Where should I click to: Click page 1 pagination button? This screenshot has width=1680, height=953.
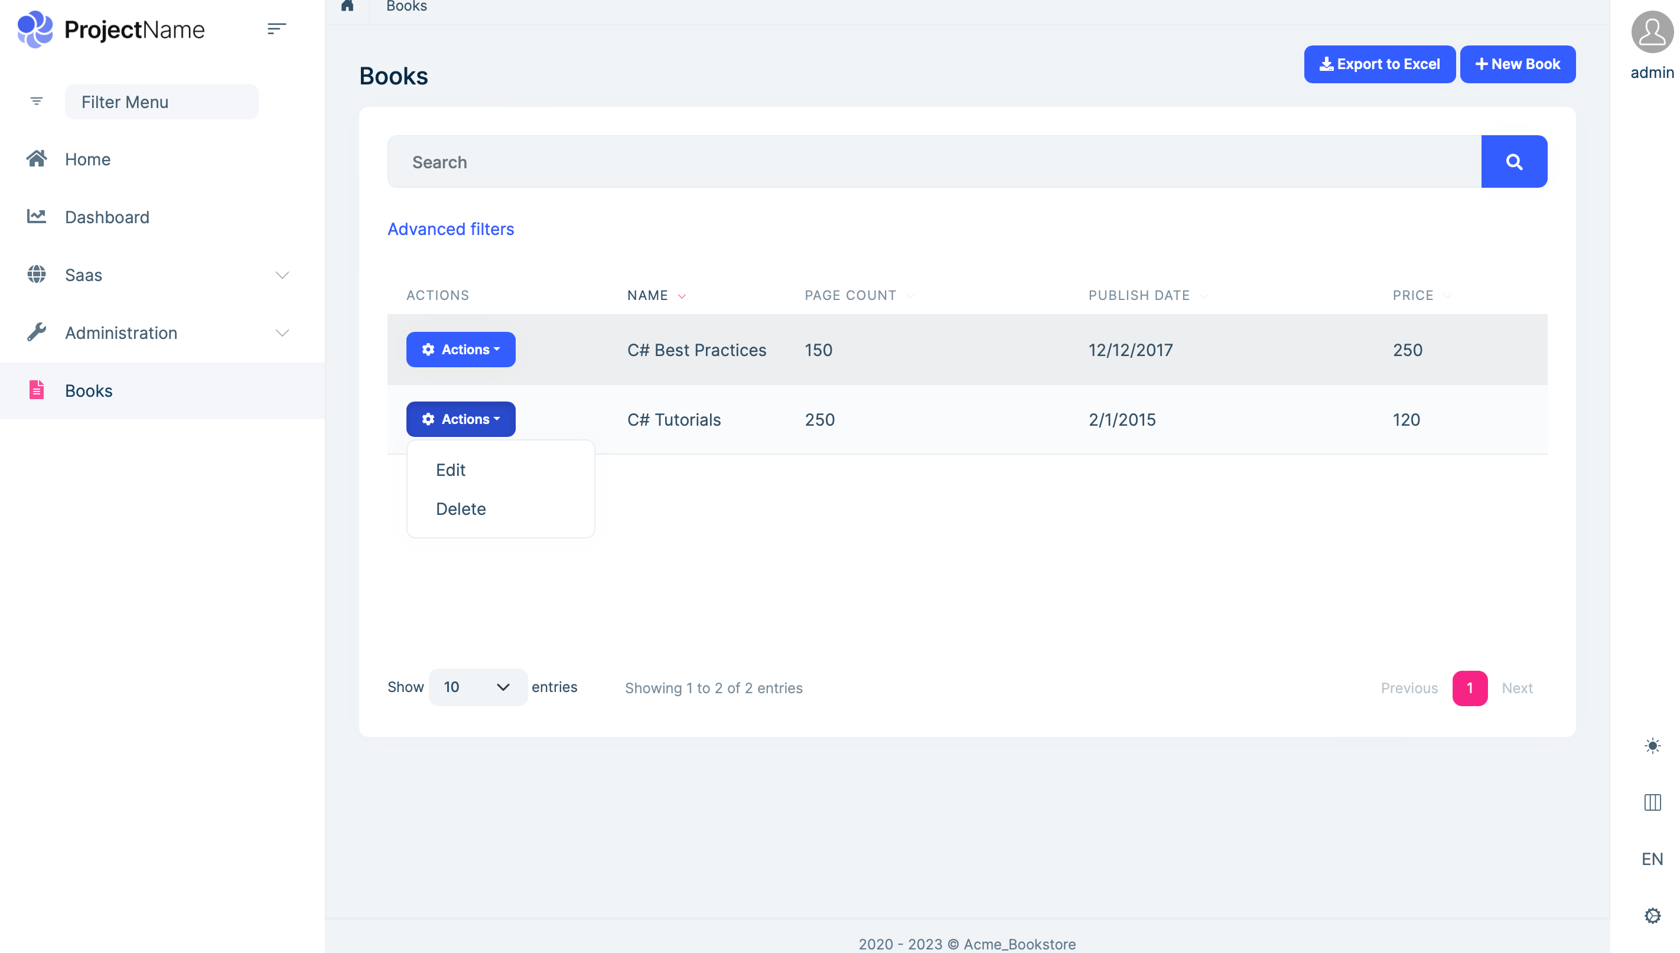[1469, 688]
